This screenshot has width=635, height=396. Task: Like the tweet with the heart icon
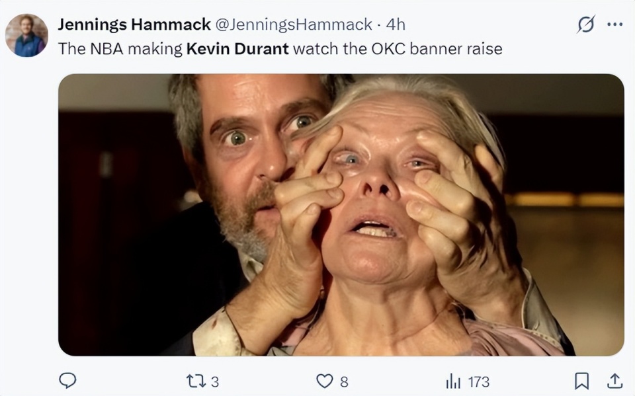coord(324,381)
